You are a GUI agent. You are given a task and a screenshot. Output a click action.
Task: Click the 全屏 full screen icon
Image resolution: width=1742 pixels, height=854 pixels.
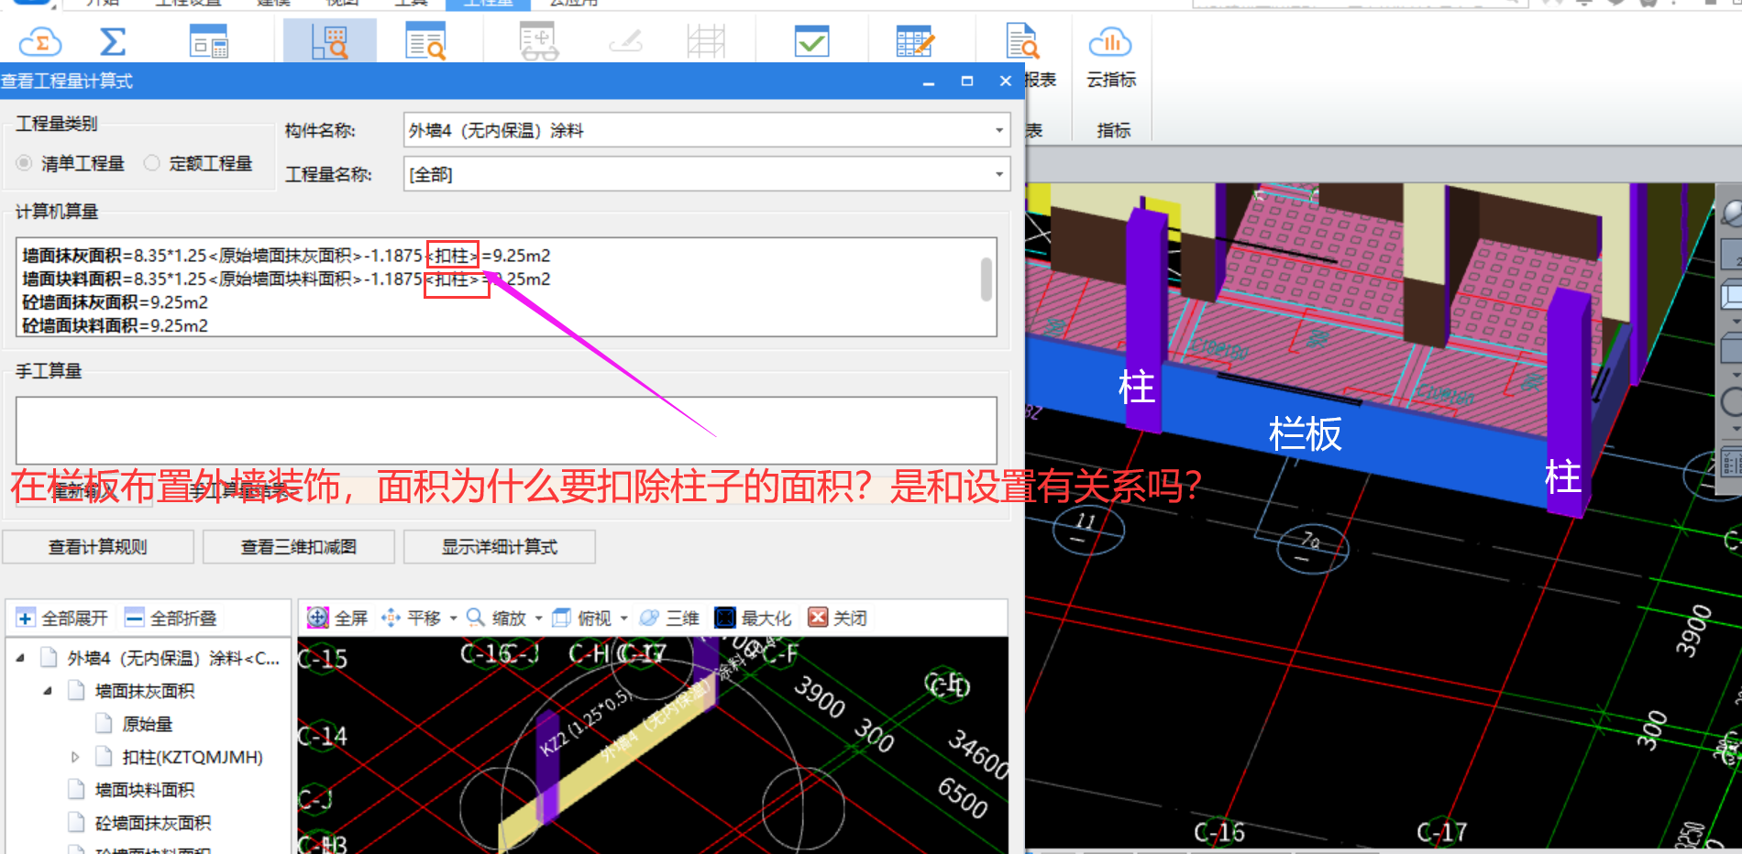point(317,618)
